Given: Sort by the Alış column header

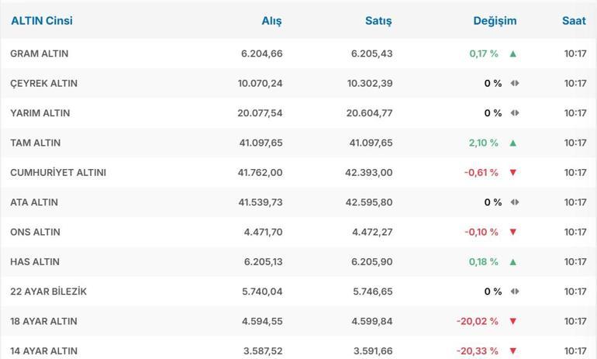Looking at the screenshot, I should [x=271, y=21].
